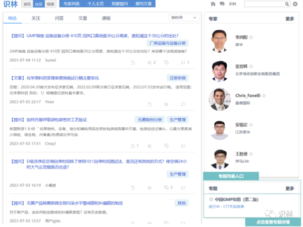This screenshot has width=303, height=227.
Task: Open the 按时间 sort dropdown
Action: pos(183,18)
